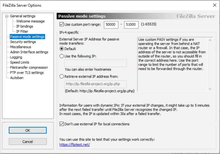Select Passive mode settings in the tree
Image resolution: width=220 pixels, height=154 pixels.
[27, 37]
